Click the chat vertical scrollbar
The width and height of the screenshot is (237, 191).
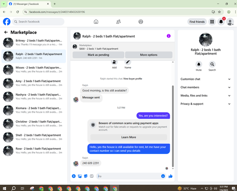point(173,126)
